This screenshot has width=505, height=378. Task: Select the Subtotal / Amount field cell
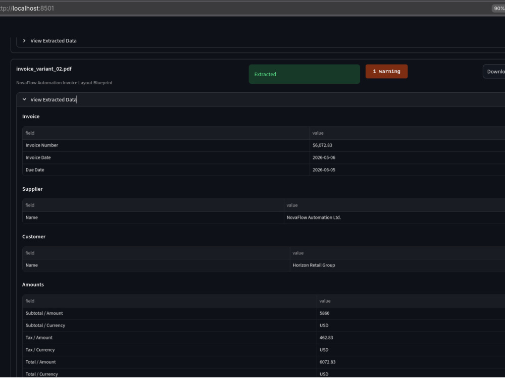169,313
